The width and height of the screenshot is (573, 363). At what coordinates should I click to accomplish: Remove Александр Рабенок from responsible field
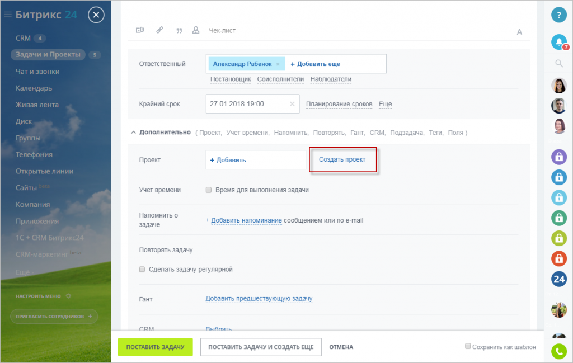click(x=278, y=64)
